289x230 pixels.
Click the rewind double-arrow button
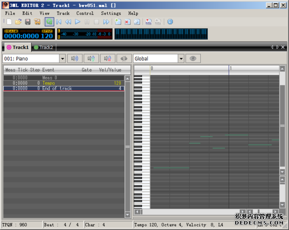tap(68, 22)
